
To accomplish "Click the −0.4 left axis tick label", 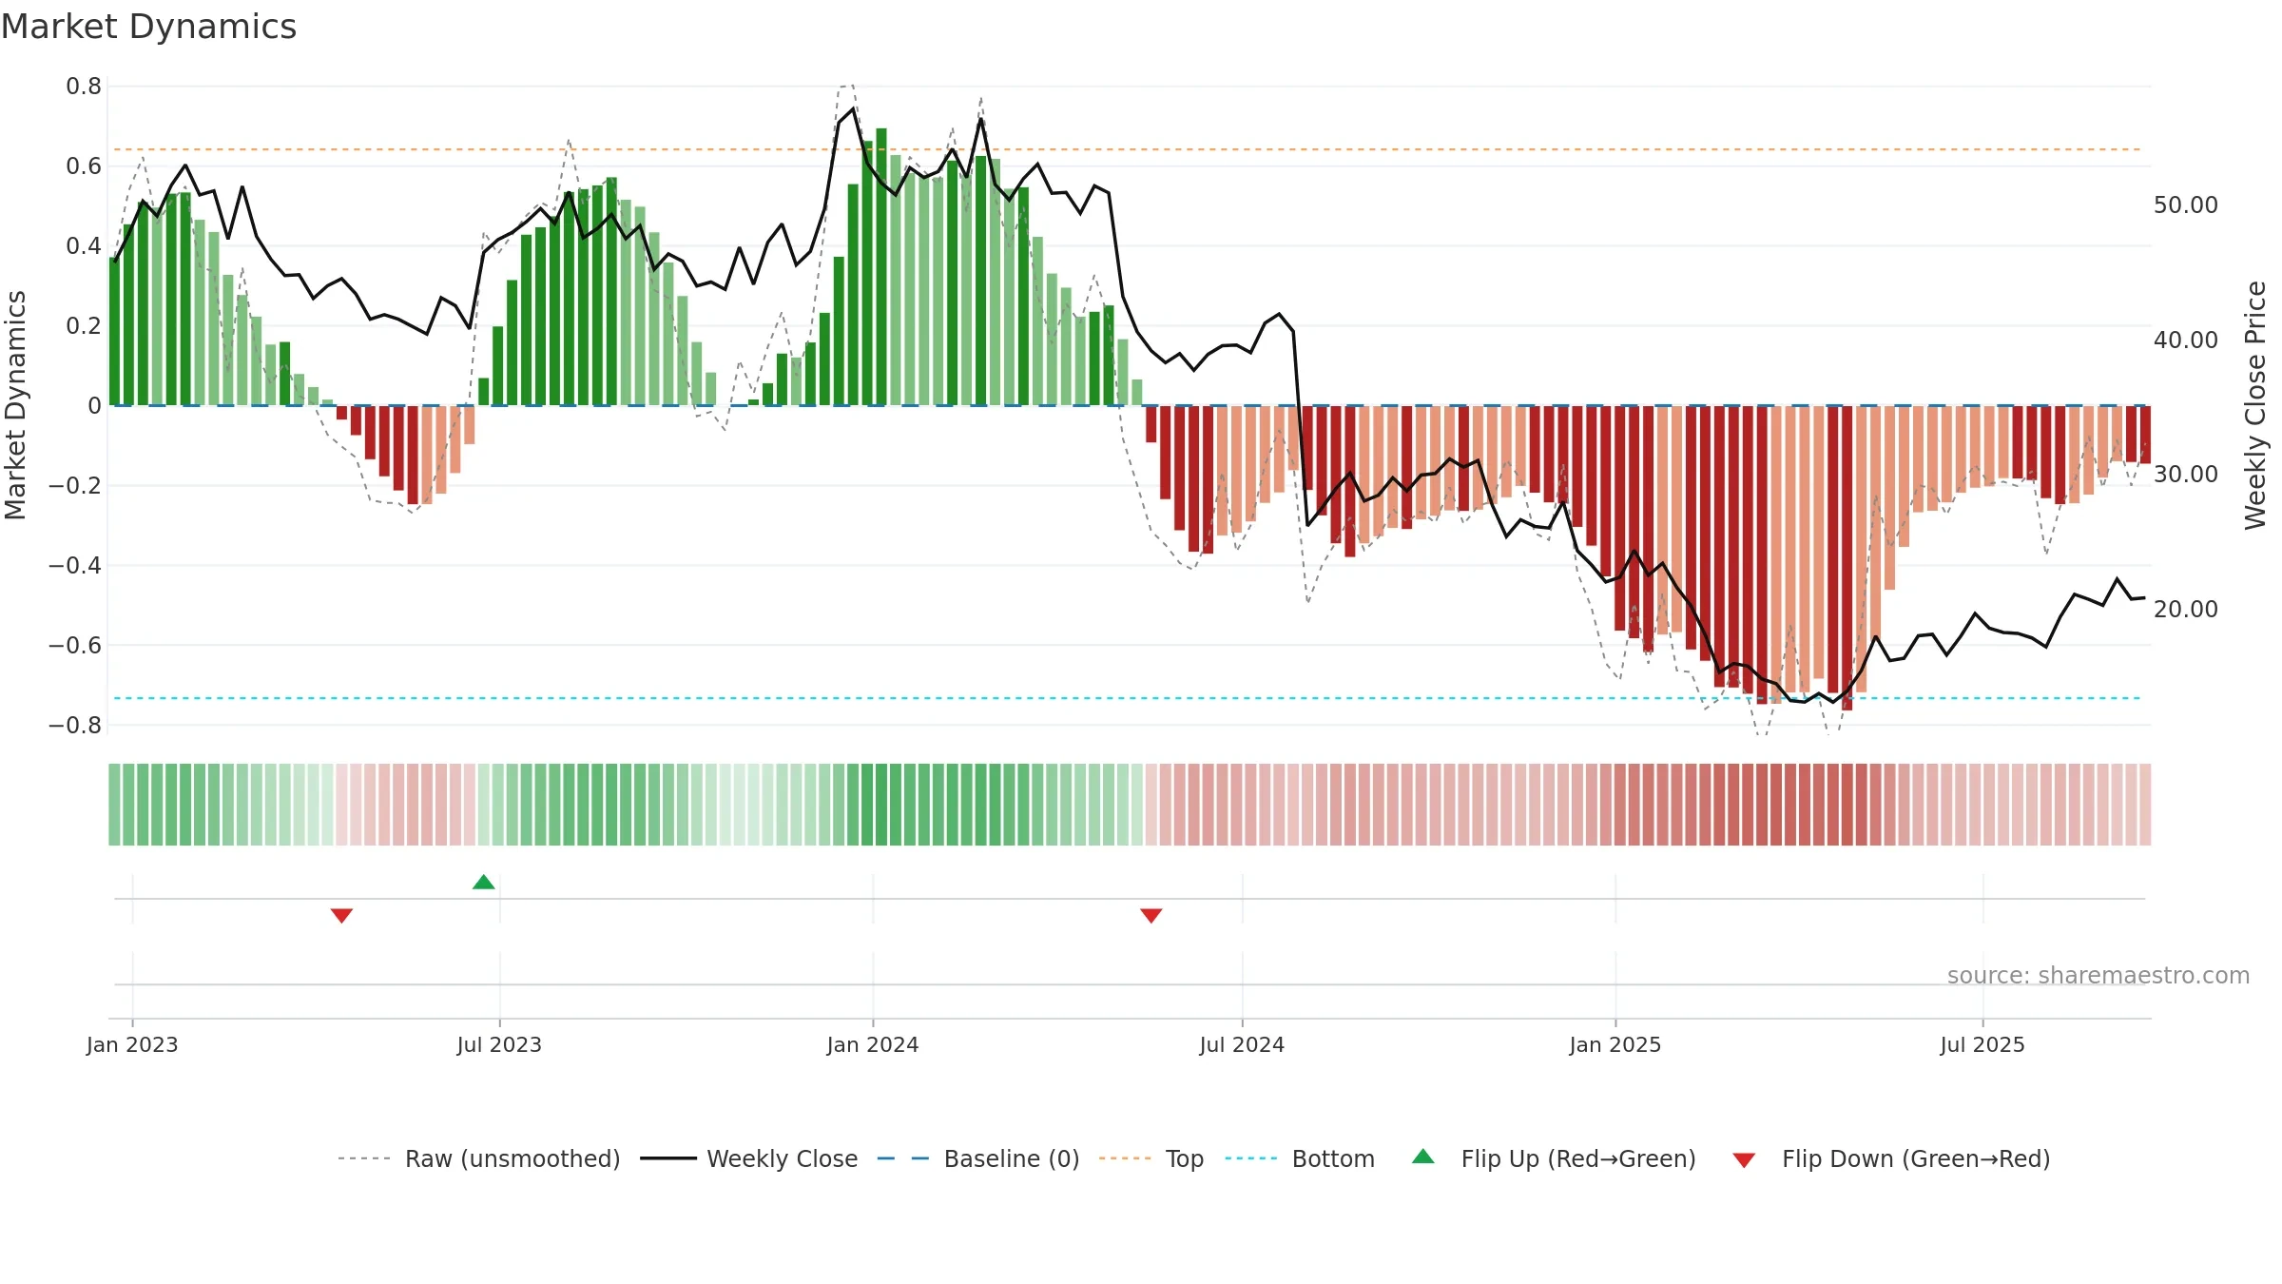I will [x=75, y=566].
